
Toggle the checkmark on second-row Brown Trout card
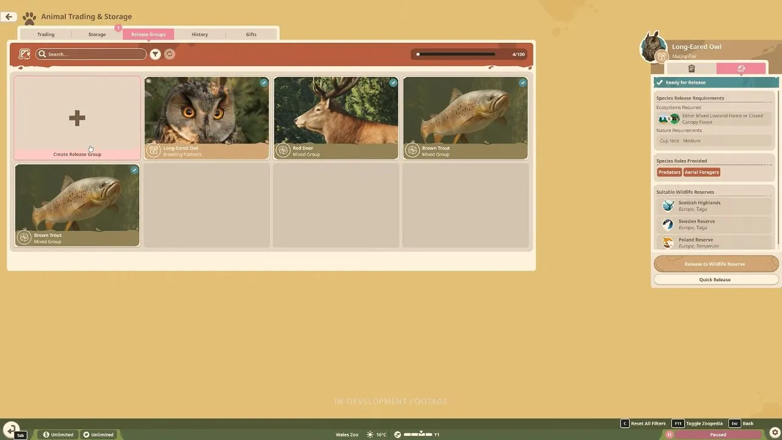[x=134, y=170]
